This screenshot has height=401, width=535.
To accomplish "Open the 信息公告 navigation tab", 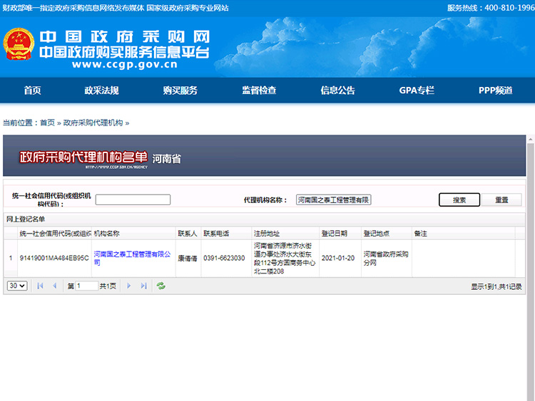I will tap(337, 90).
